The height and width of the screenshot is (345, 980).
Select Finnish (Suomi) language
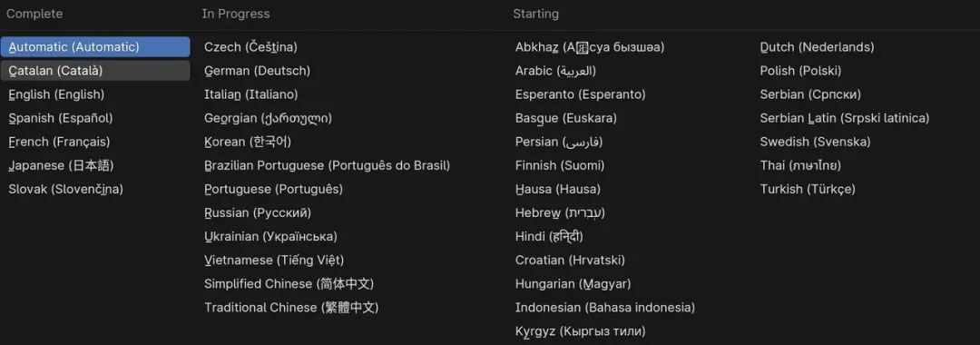pos(559,165)
